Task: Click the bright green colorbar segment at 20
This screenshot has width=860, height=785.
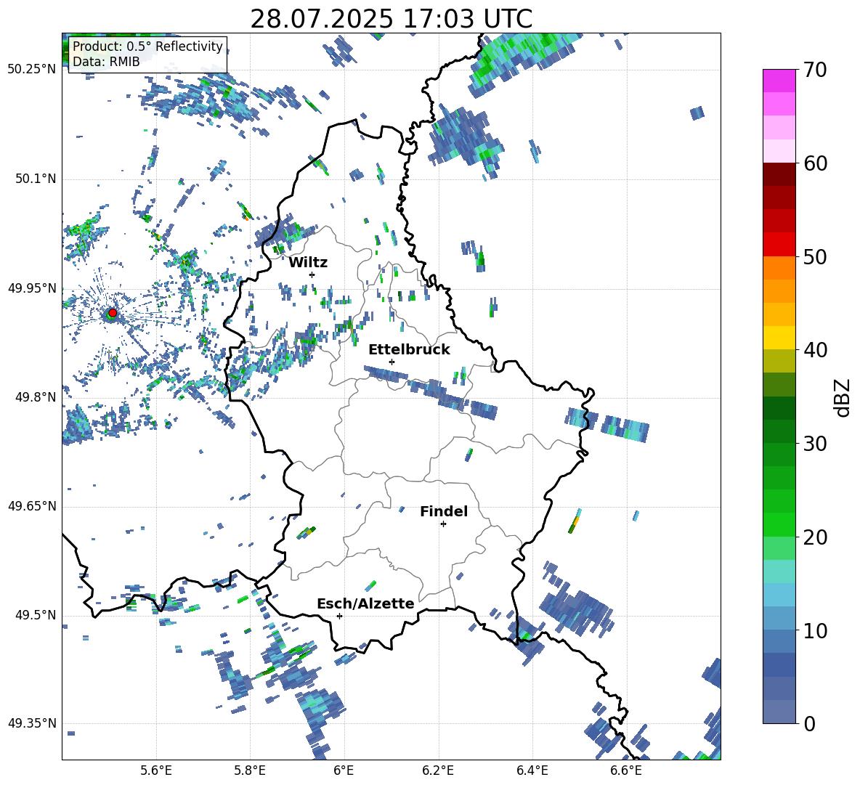Action: tap(779, 524)
